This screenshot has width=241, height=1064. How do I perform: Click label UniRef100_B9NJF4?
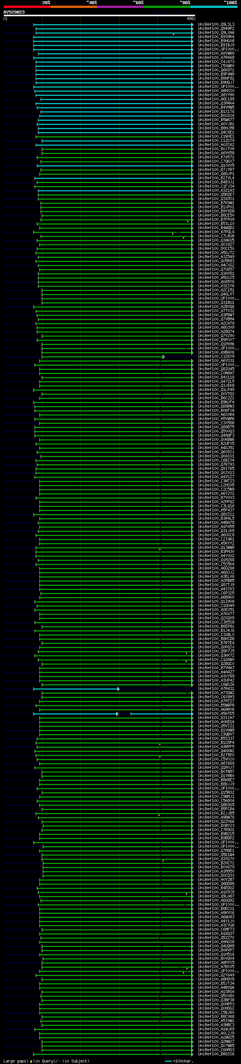click(216, 402)
